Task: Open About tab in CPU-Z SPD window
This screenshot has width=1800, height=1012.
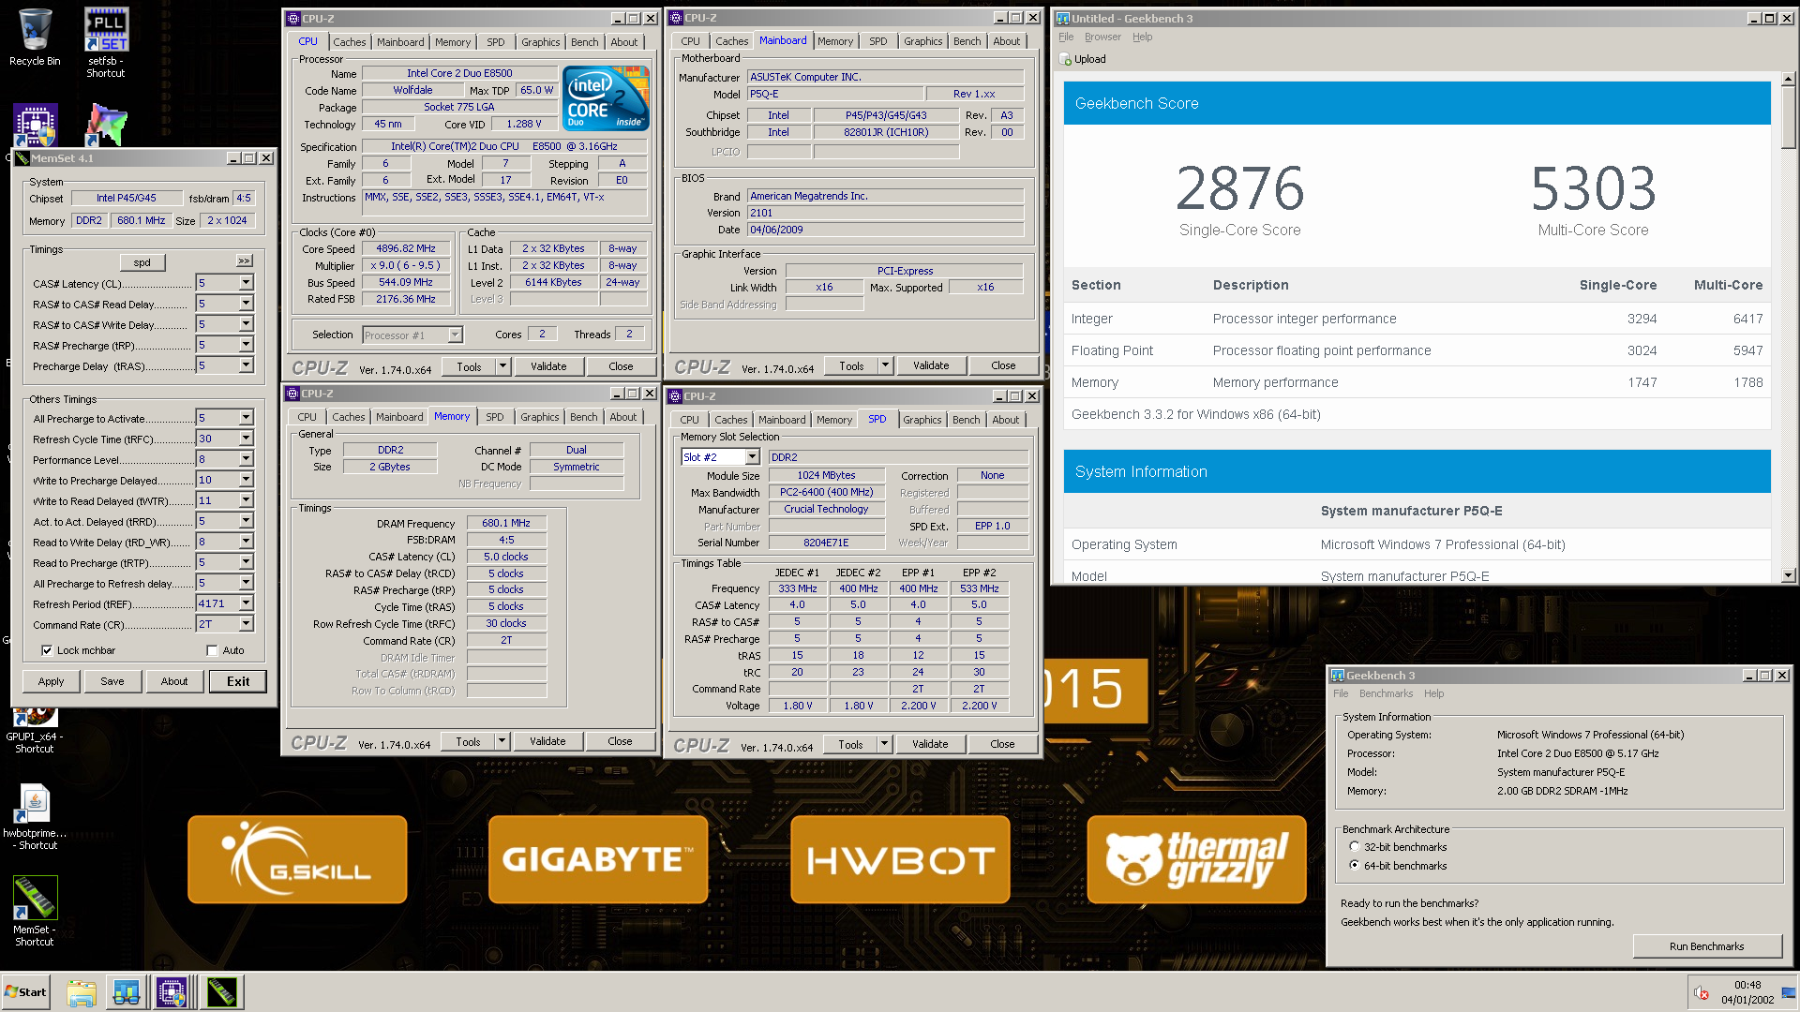Action: pos(1006,420)
